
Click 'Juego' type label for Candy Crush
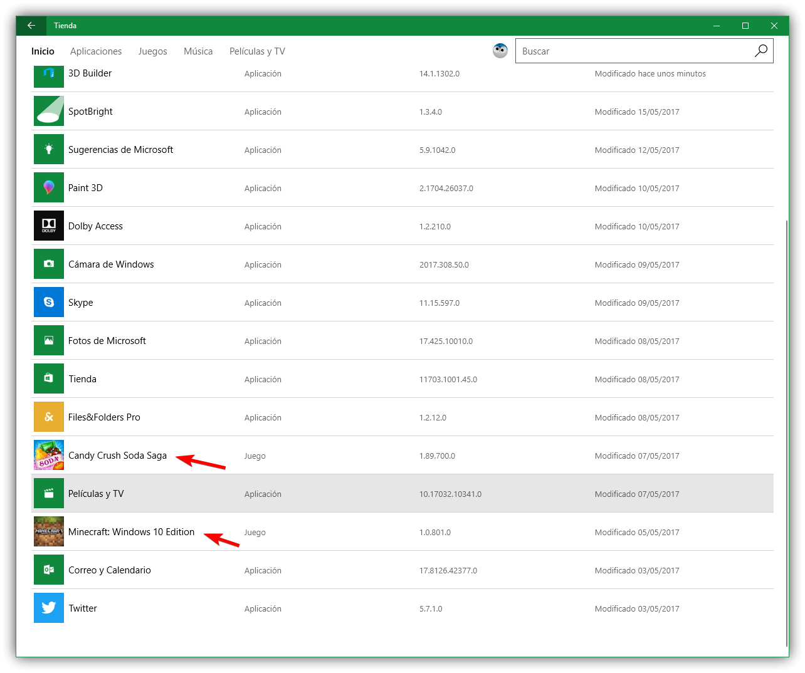[255, 456]
